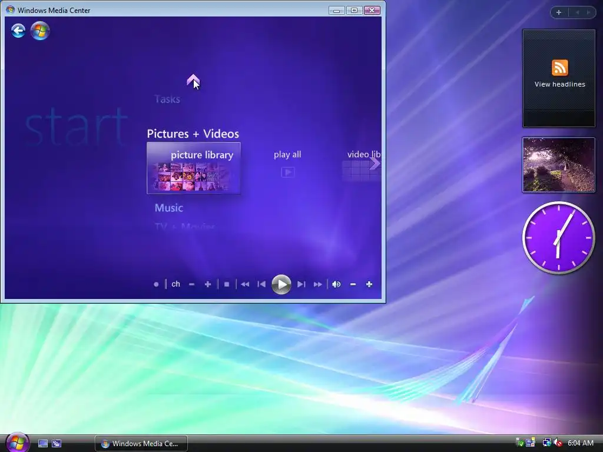Click the Media Center title bar icon
The image size is (603, 452).
pos(11,10)
